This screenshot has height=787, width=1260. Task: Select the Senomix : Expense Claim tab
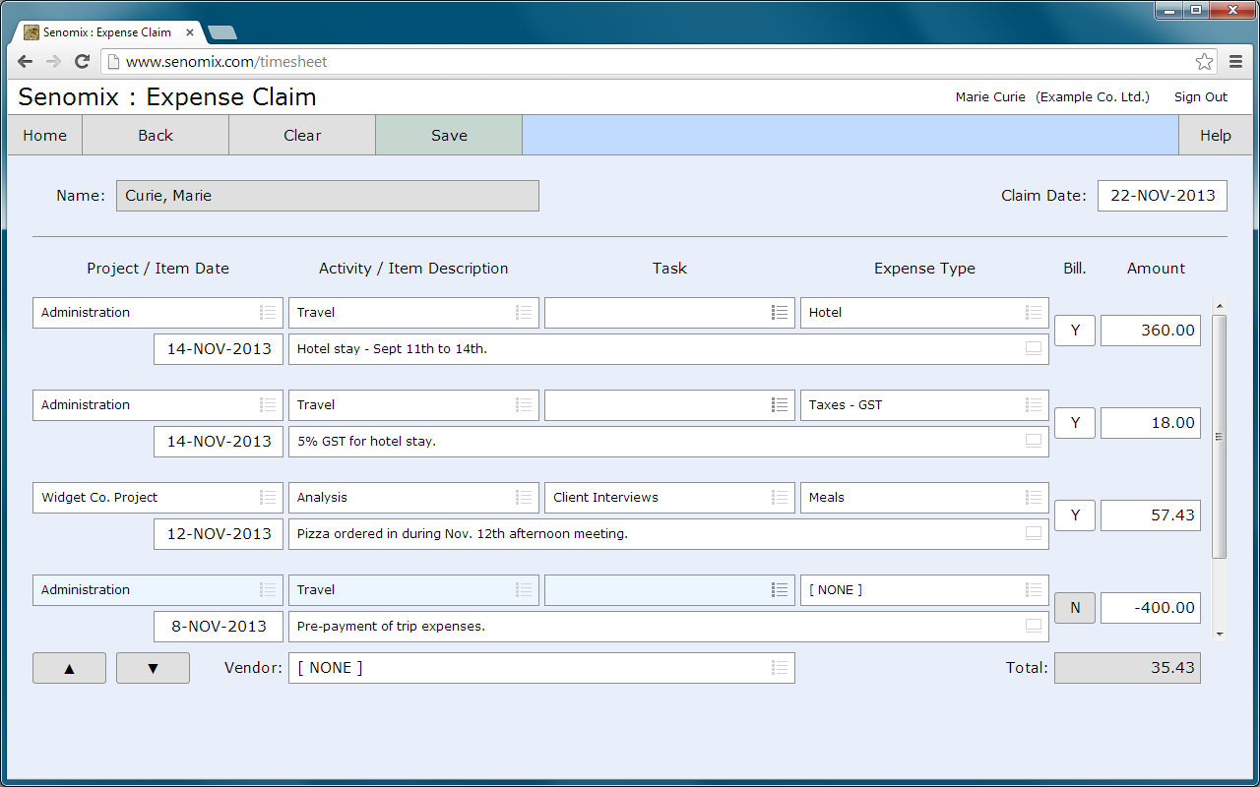coord(108,32)
